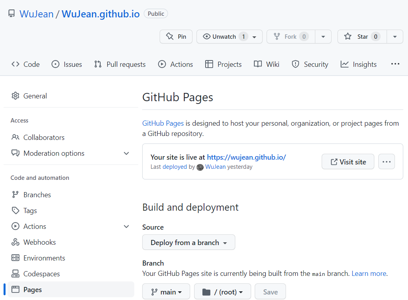Click the Codespaces icon
Screen dimensions: 408x300
pyautogui.click(x=15, y=274)
